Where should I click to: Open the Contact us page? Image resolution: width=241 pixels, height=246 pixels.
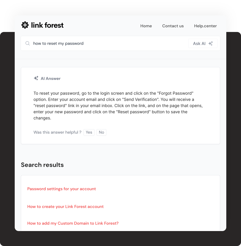173,26
